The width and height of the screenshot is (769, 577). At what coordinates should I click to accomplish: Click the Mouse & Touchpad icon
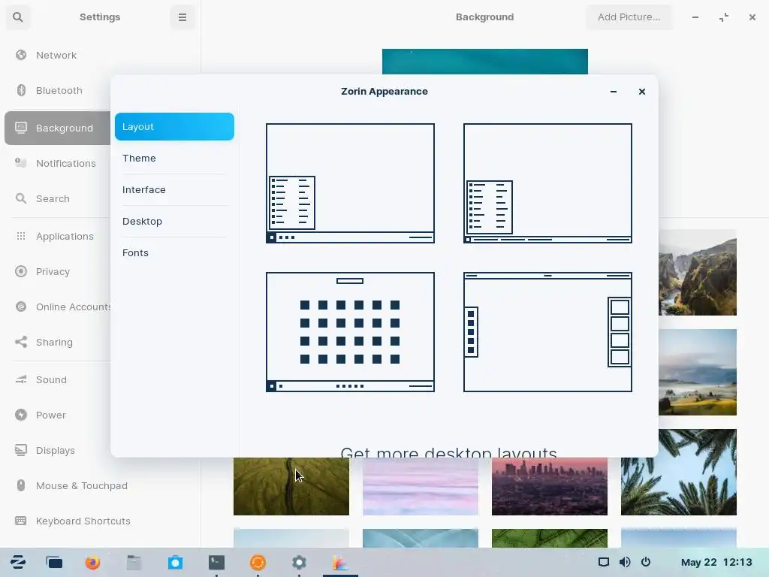tap(21, 485)
